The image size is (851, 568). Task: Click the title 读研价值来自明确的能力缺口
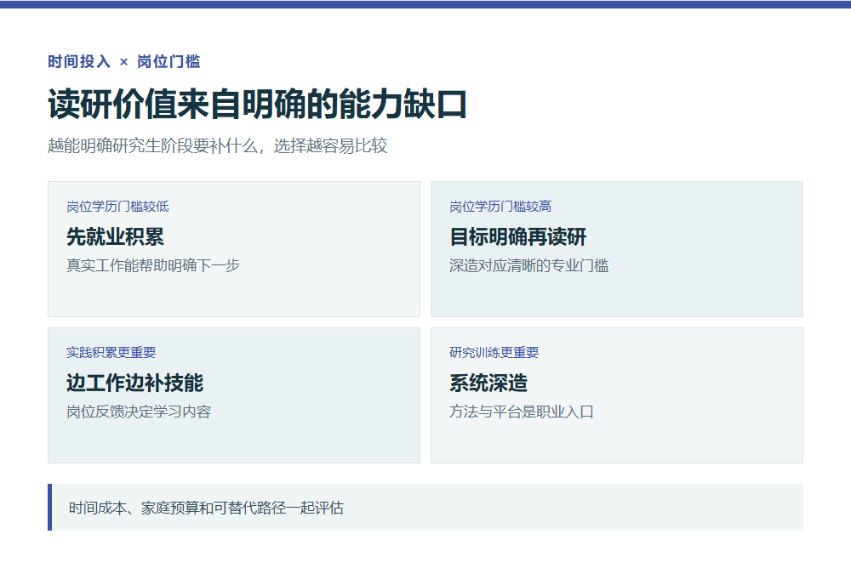point(257,104)
